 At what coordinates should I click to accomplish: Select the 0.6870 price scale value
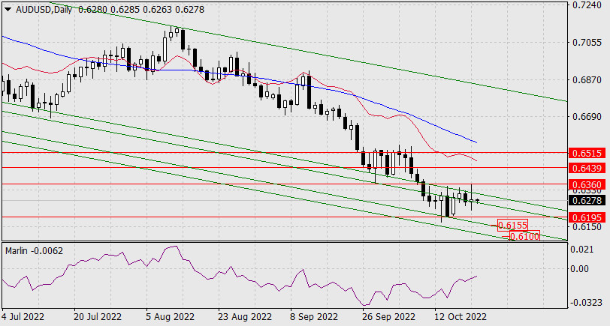[x=587, y=80]
